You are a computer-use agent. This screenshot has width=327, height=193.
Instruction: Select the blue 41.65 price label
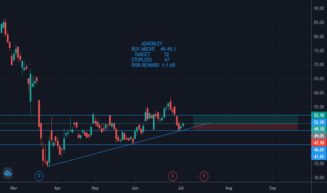[319, 157]
